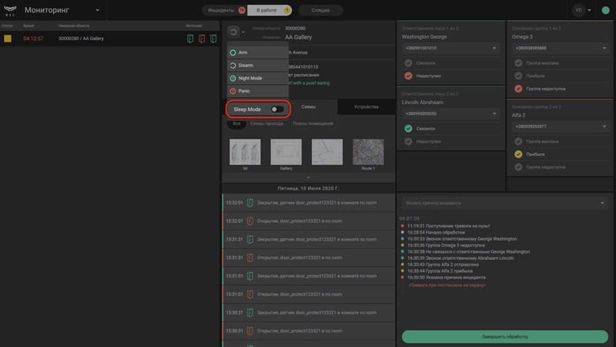Open the Устройства tab
Screen dimensions: 616x347
coord(367,107)
